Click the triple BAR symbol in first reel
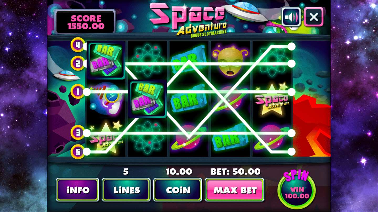 (x=106, y=61)
